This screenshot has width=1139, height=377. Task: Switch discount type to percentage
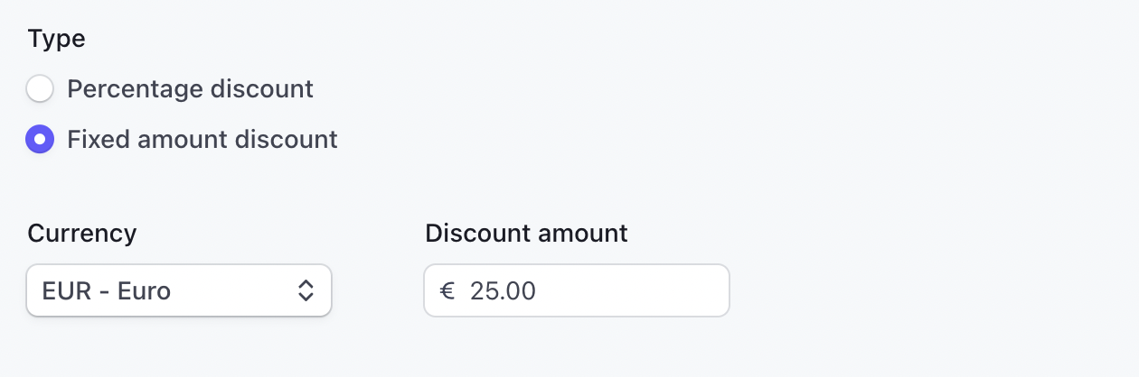tap(40, 89)
